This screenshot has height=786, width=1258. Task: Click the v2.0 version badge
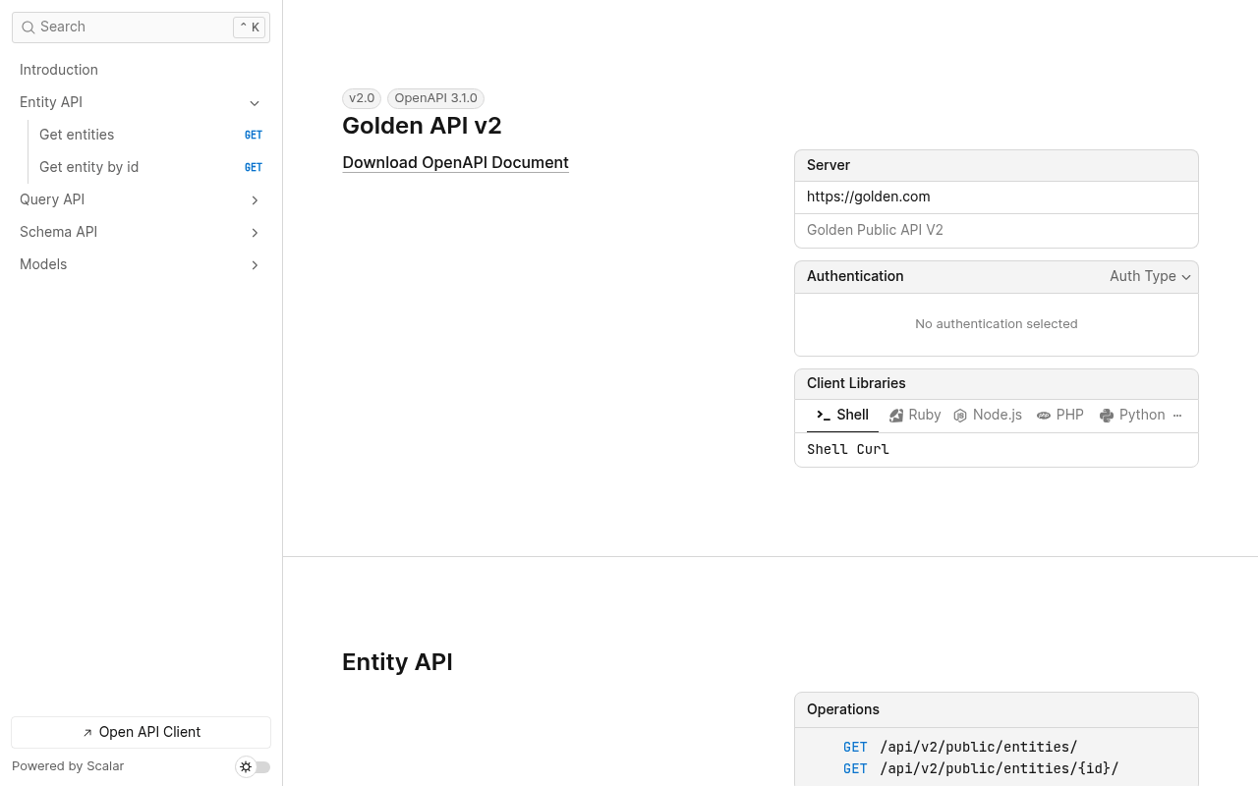pos(362,98)
